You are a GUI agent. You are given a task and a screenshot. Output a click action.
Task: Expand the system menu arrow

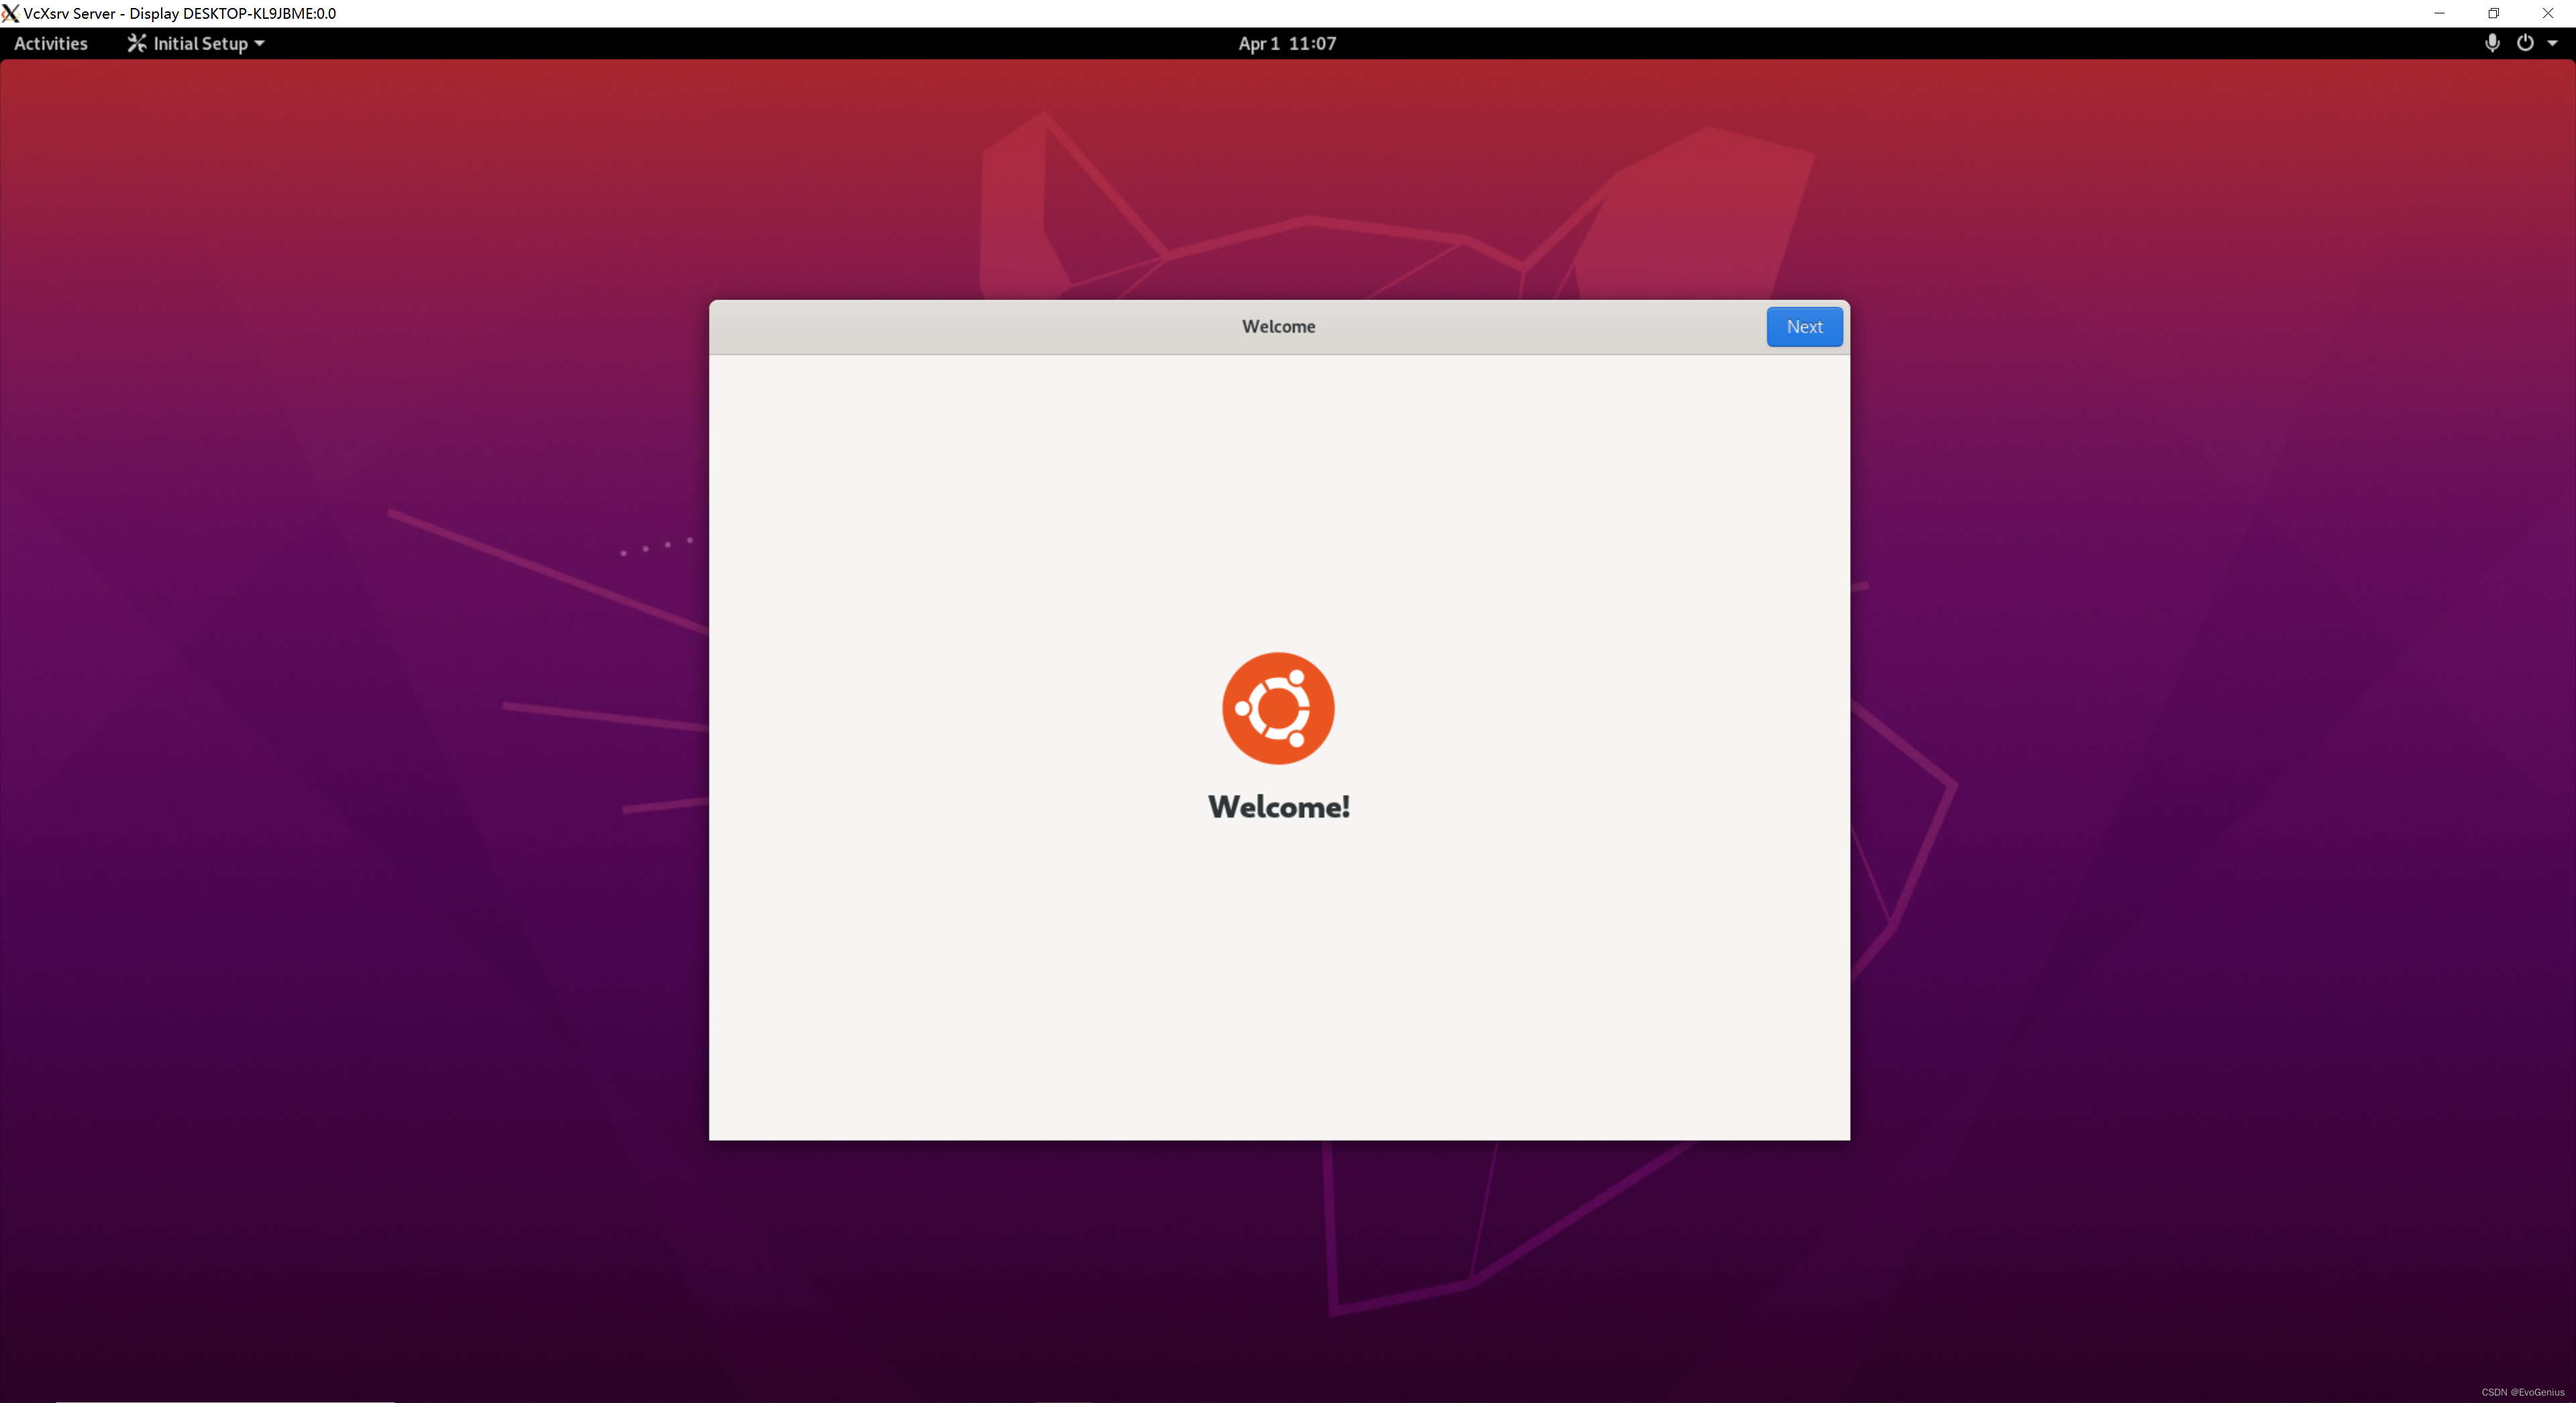click(x=2552, y=43)
